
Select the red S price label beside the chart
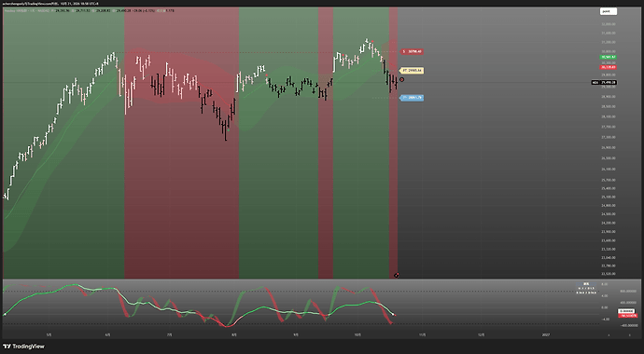(411, 51)
